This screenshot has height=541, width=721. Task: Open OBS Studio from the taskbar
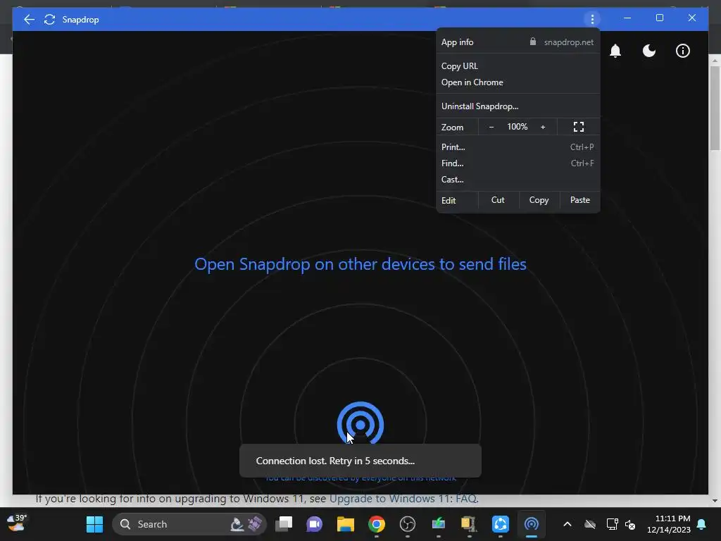click(408, 524)
